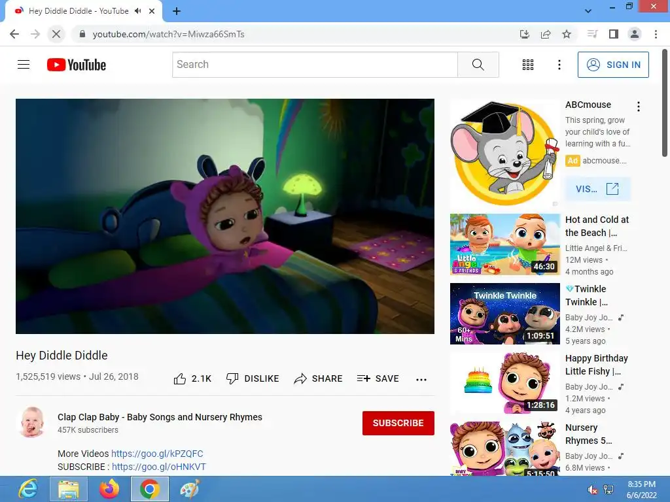Click the page vertical scrollbar
This screenshot has height=502, width=670.
(665, 103)
